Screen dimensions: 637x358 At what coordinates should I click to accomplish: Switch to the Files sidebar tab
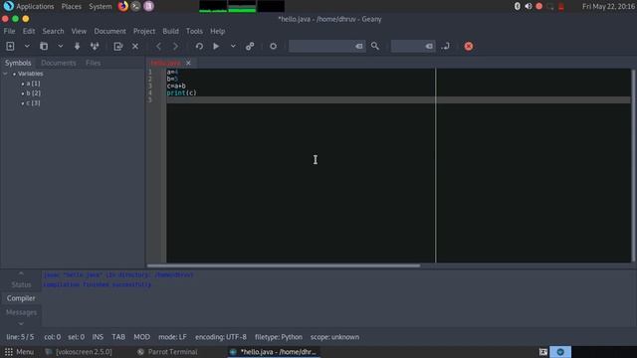(x=93, y=63)
